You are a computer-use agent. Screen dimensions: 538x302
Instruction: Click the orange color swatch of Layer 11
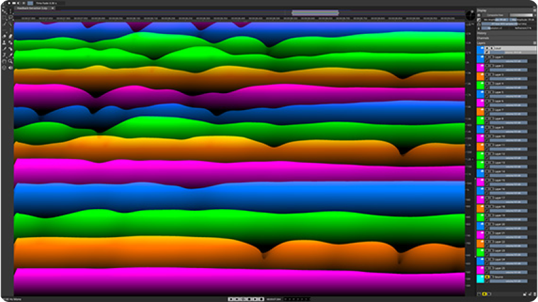click(x=480, y=145)
